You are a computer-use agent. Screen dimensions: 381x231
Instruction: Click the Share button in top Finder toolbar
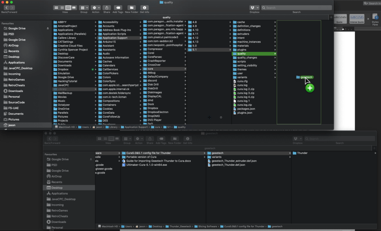(x=107, y=7)
